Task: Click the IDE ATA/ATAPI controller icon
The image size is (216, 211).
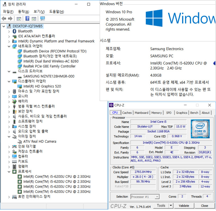Action: click(15, 36)
